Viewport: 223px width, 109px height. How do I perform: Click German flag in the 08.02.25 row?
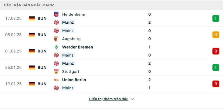pos(32,35)
